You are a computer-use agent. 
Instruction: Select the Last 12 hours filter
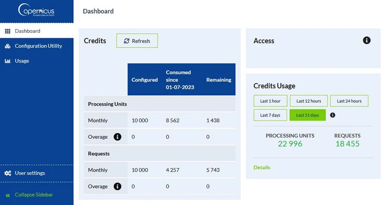tap(309, 101)
